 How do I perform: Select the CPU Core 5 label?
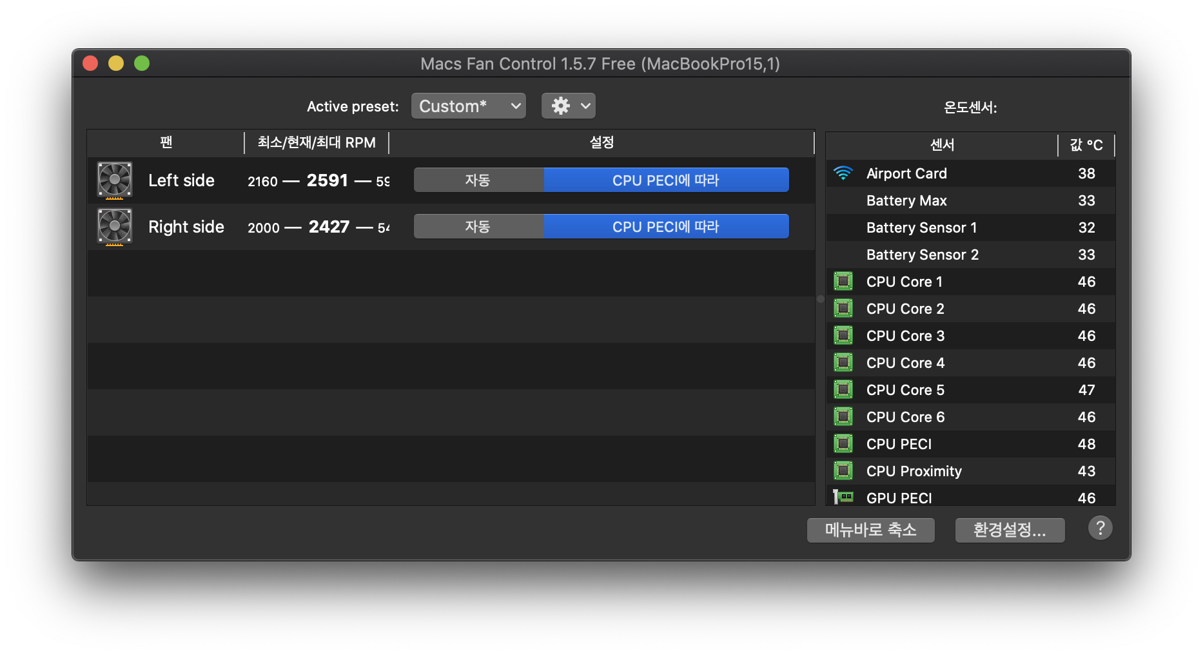click(905, 390)
